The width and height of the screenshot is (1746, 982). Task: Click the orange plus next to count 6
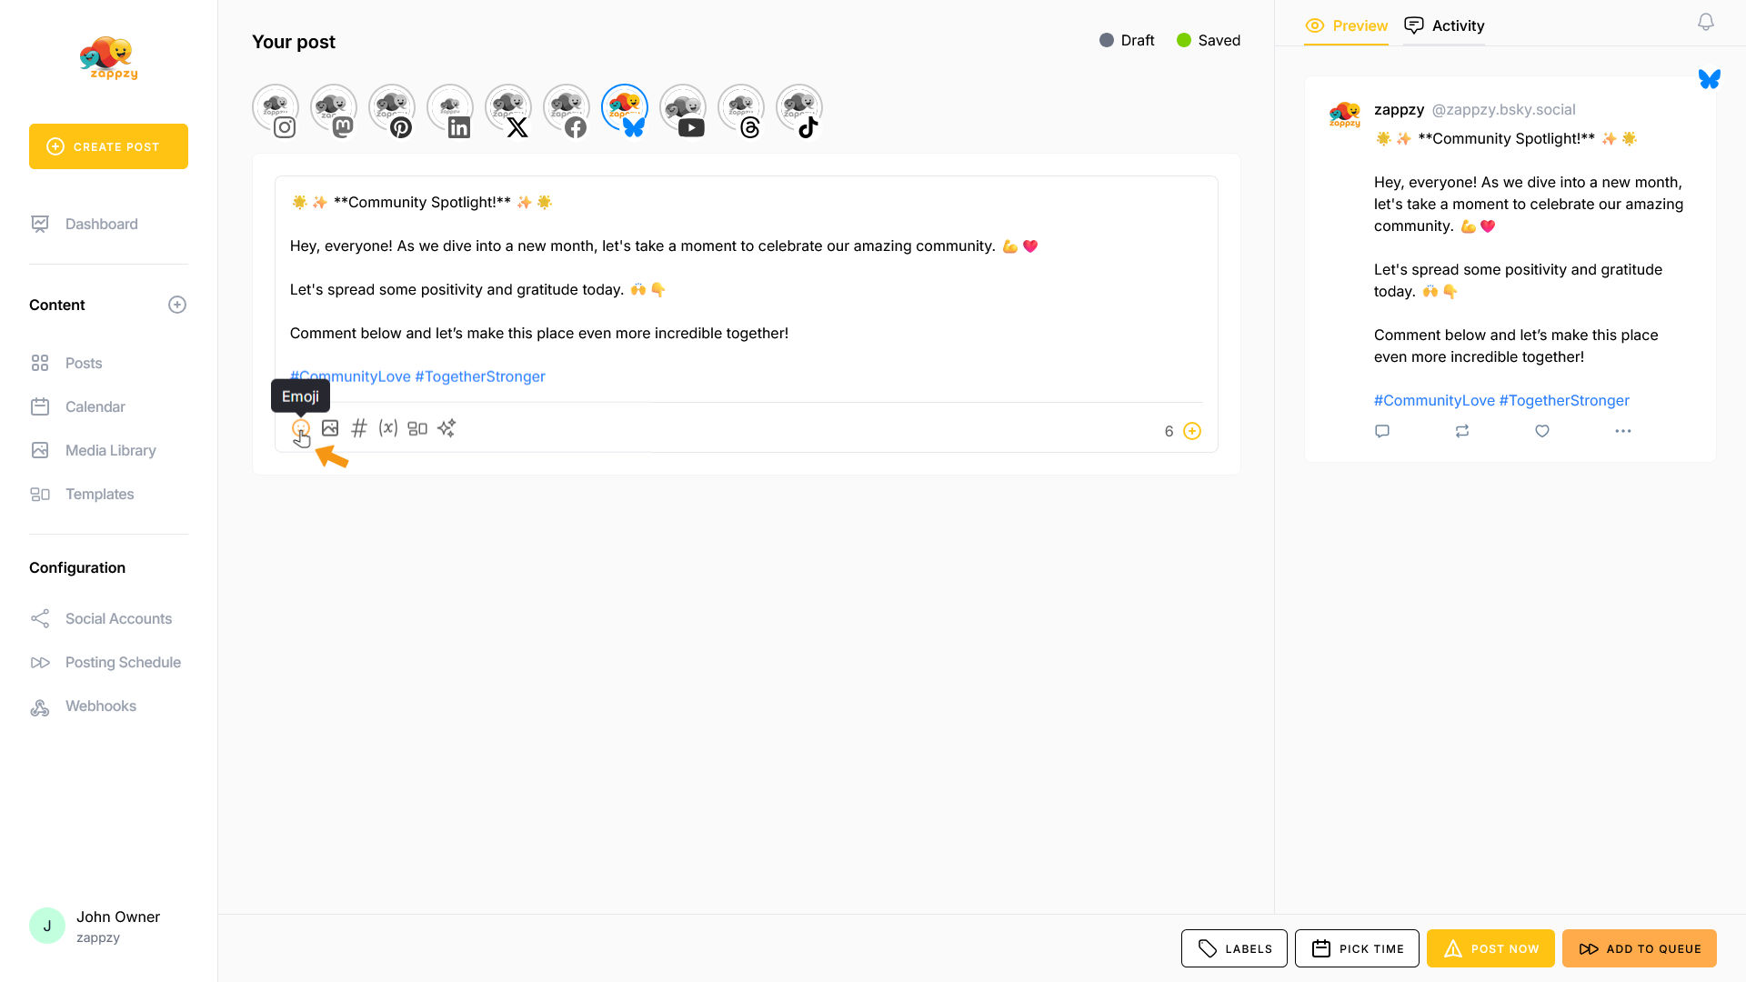[x=1192, y=431]
